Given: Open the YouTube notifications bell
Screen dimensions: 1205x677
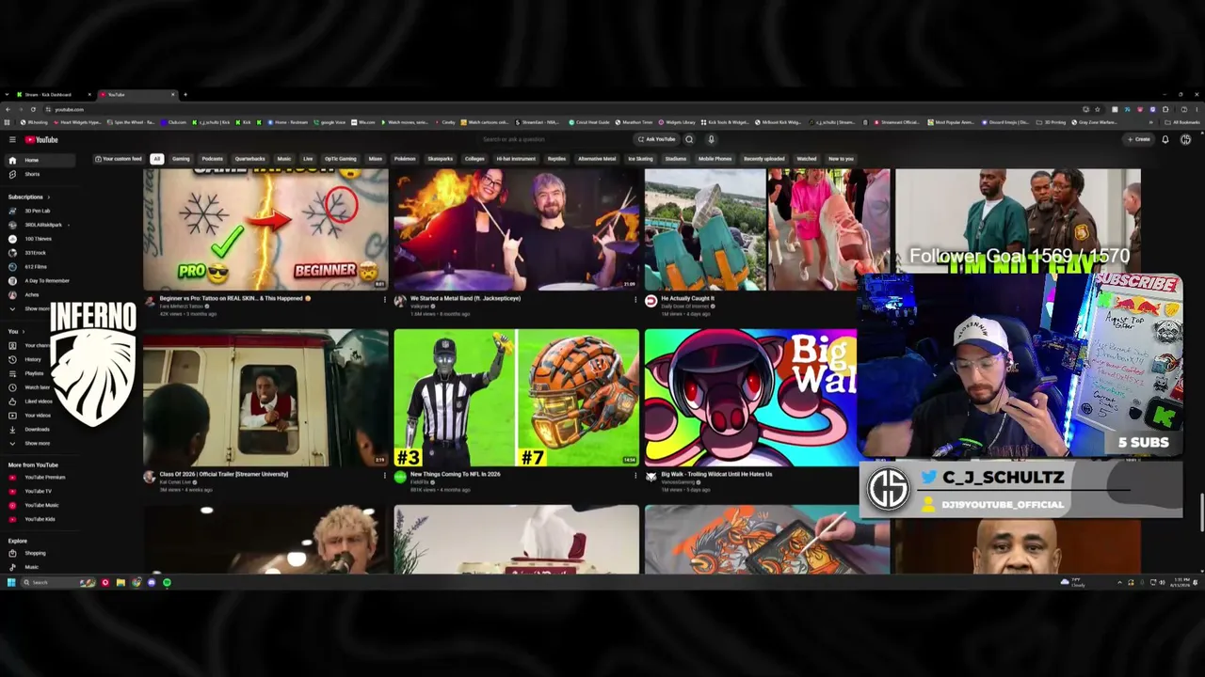Looking at the screenshot, I should click(1165, 139).
